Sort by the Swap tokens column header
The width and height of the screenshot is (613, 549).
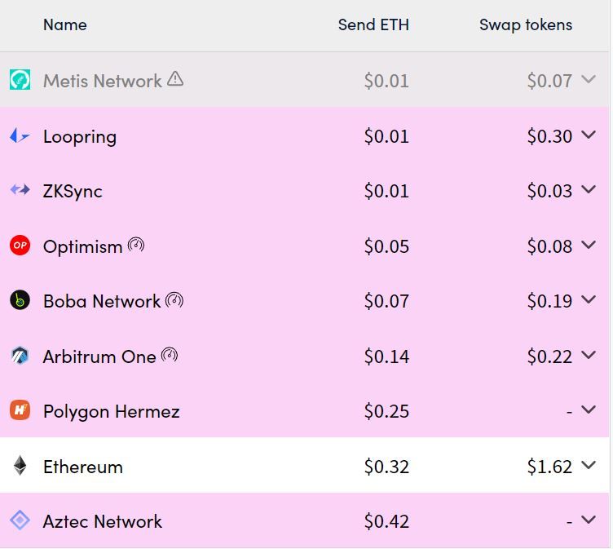(x=526, y=24)
